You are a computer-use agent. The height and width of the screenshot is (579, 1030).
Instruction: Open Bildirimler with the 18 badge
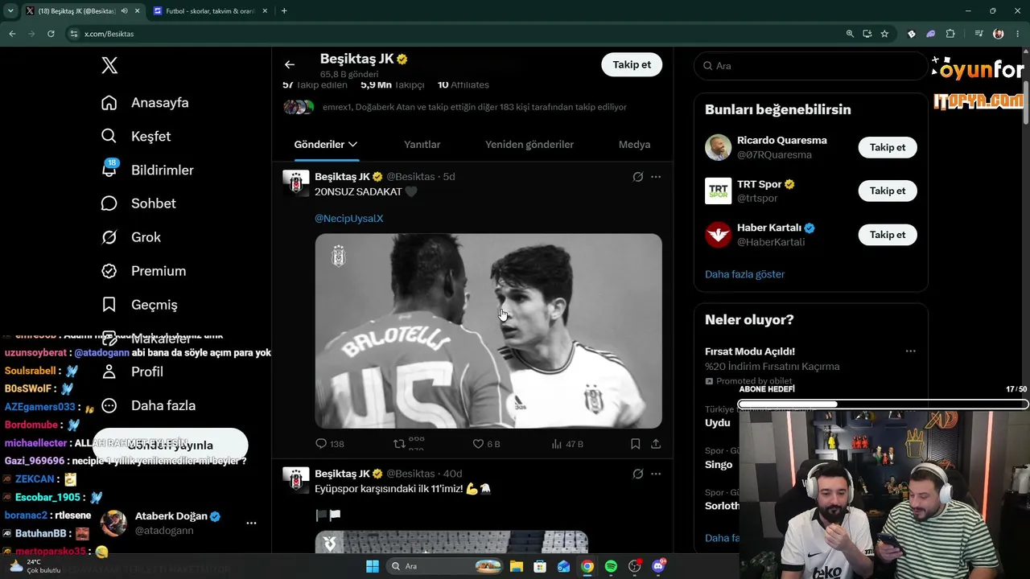(147, 170)
